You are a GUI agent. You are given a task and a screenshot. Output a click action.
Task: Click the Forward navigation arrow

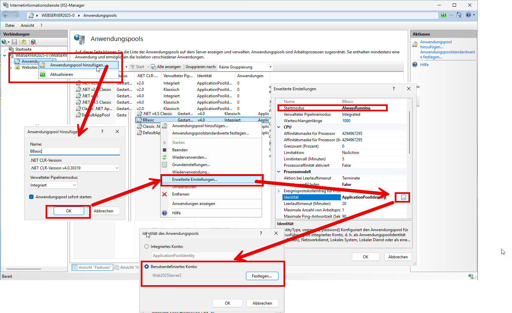(x=16, y=15)
